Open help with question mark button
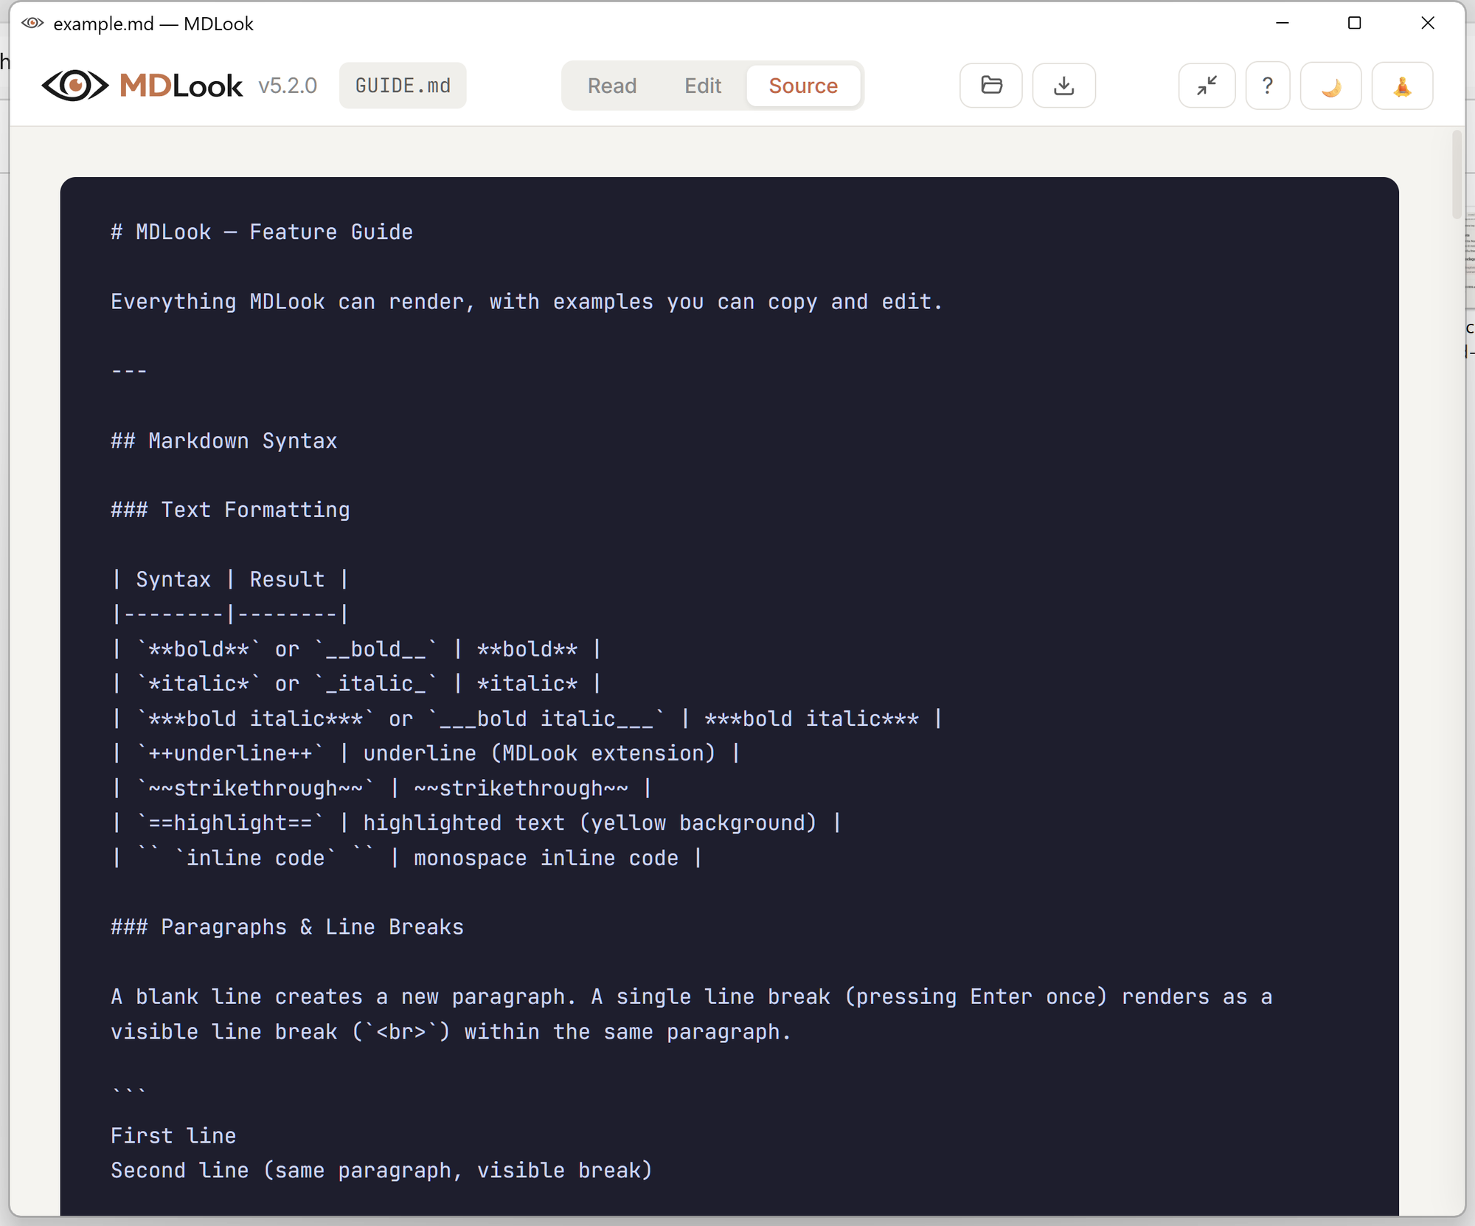Viewport: 1475px width, 1226px height. click(1267, 86)
